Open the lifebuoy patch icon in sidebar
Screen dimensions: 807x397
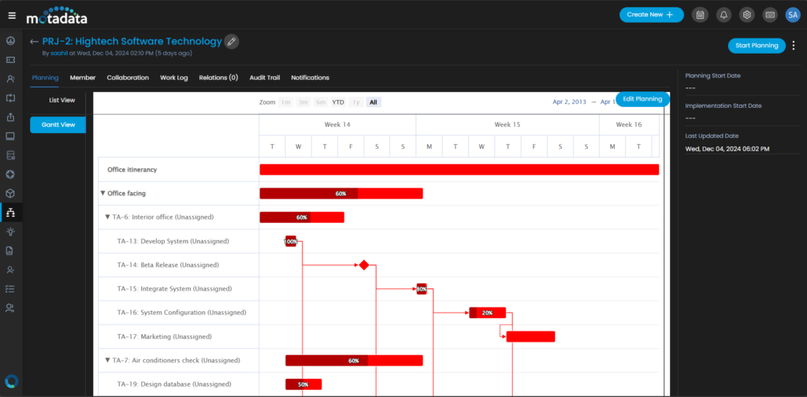click(x=10, y=174)
